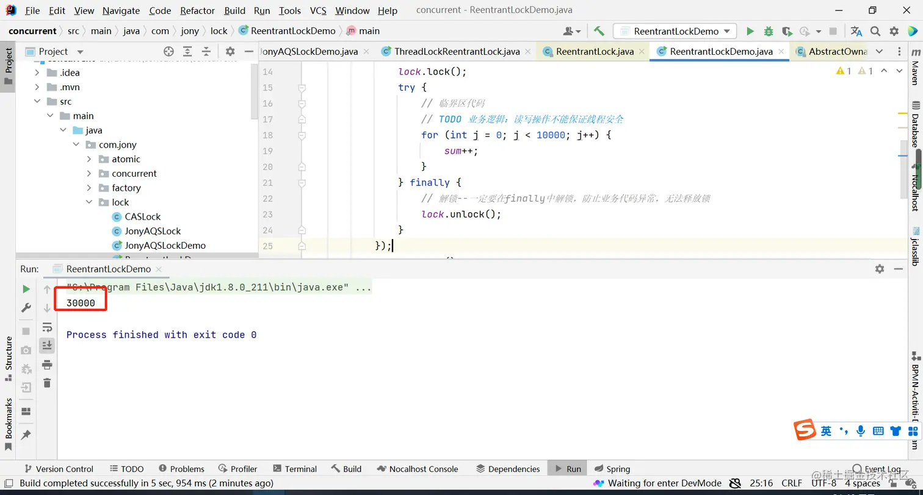Image resolution: width=923 pixels, height=495 pixels.
Task: Start debugging with the bug icon
Action: pos(769,31)
